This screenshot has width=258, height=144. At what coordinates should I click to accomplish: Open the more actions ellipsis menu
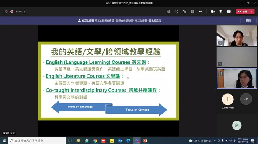pos(201,12)
